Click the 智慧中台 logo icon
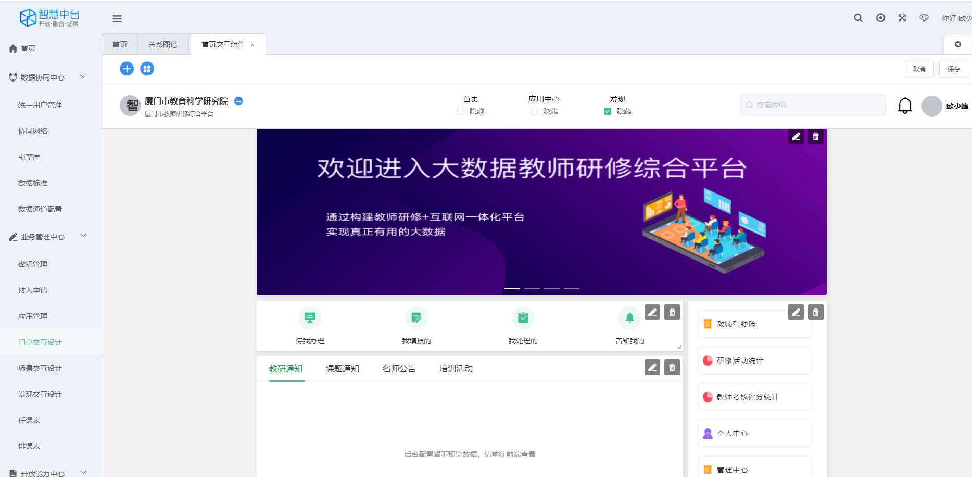Image resolution: width=972 pixels, height=477 pixels. coord(28,17)
